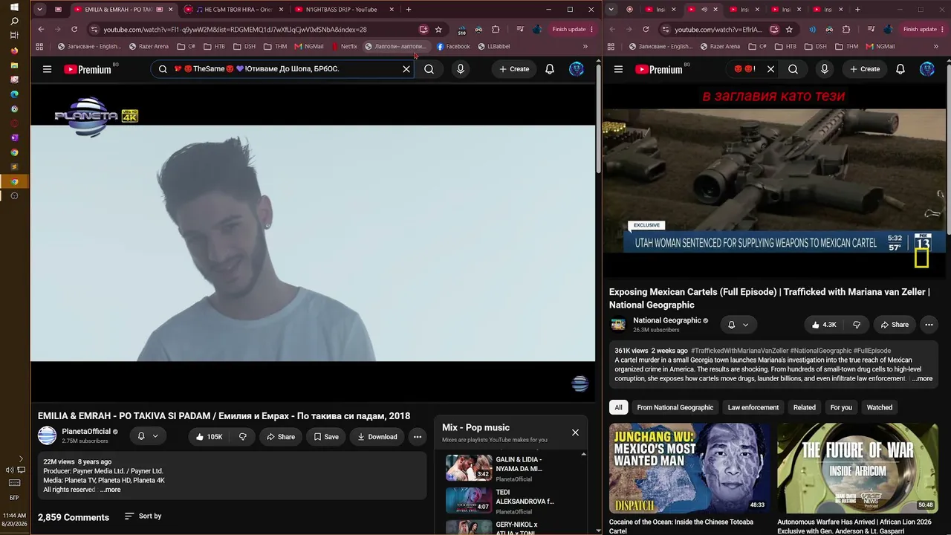Open account avatar menu in left YouTube window
The height and width of the screenshot is (535, 951).
577,69
